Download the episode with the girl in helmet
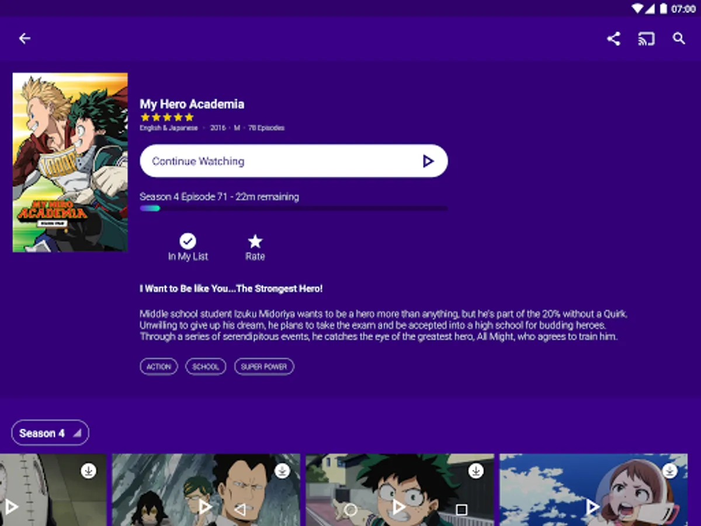The width and height of the screenshot is (701, 526). click(x=670, y=470)
